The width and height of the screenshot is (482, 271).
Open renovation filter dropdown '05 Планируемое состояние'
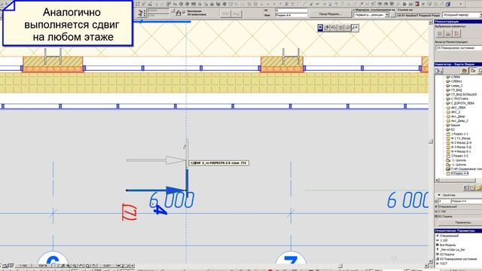(x=459, y=48)
